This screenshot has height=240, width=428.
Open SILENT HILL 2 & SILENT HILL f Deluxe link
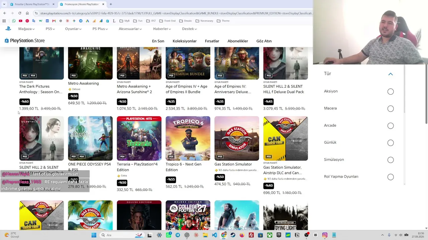click(x=284, y=89)
